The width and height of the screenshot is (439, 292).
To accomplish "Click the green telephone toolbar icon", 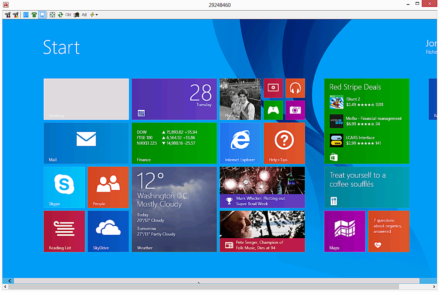I will pyautogui.click(x=34, y=15).
